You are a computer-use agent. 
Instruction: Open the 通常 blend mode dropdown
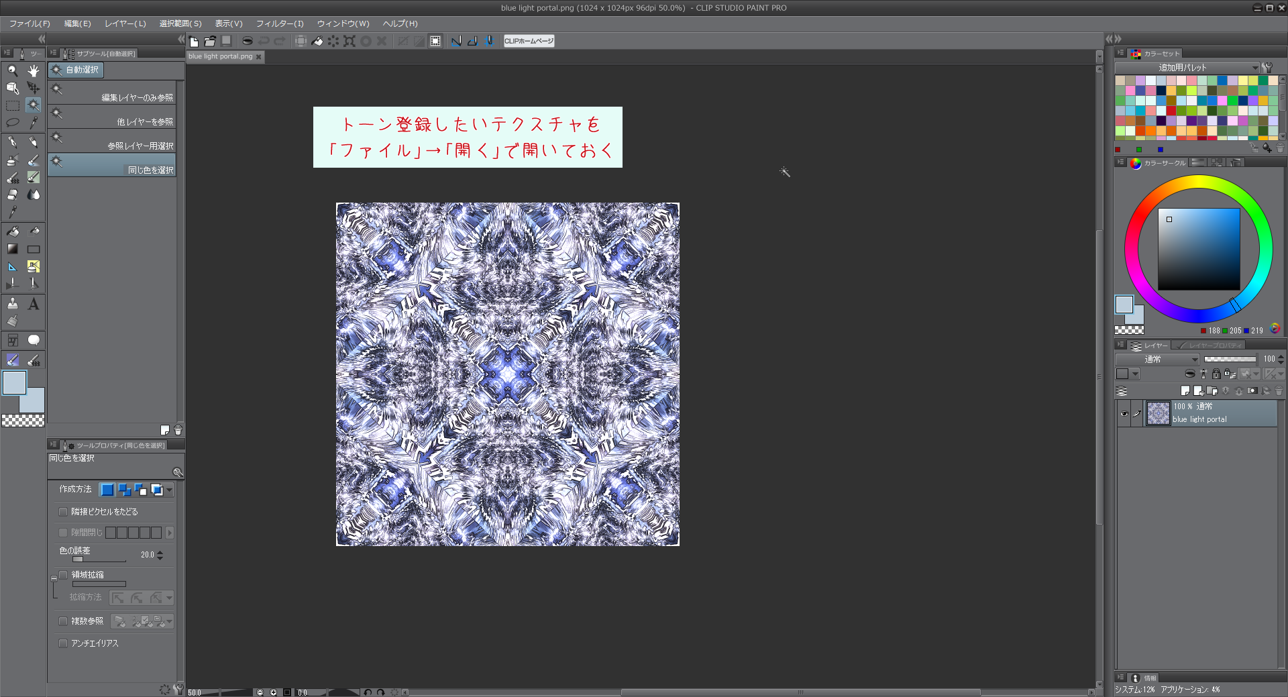(1158, 360)
